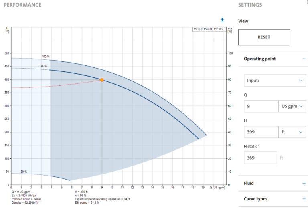This screenshot has height=208, width=308.
Task: Click the Q flow input field
Action: tap(261, 106)
